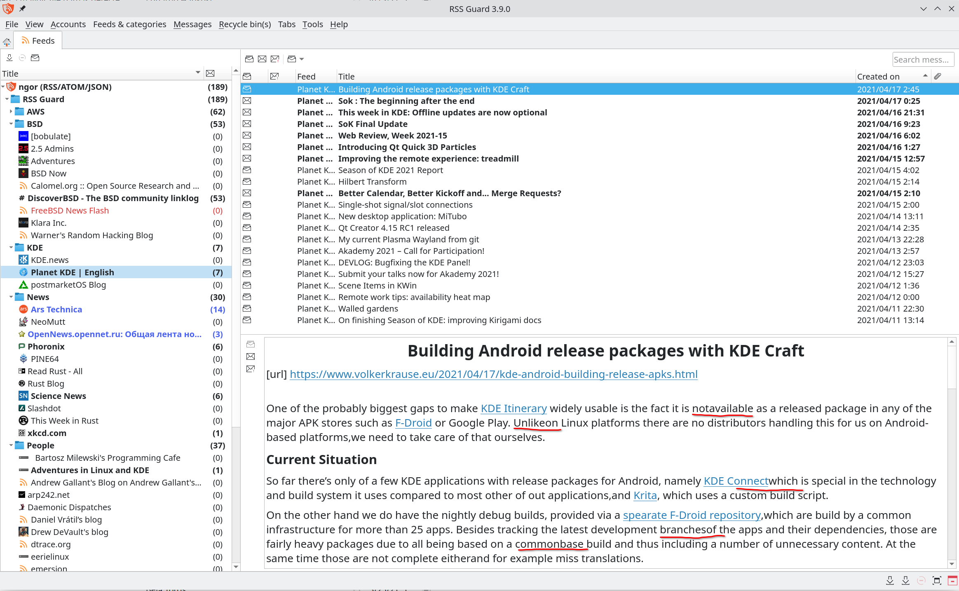Collapse the KDE category
Screen dimensions: 959x591
pyautogui.click(x=11, y=247)
